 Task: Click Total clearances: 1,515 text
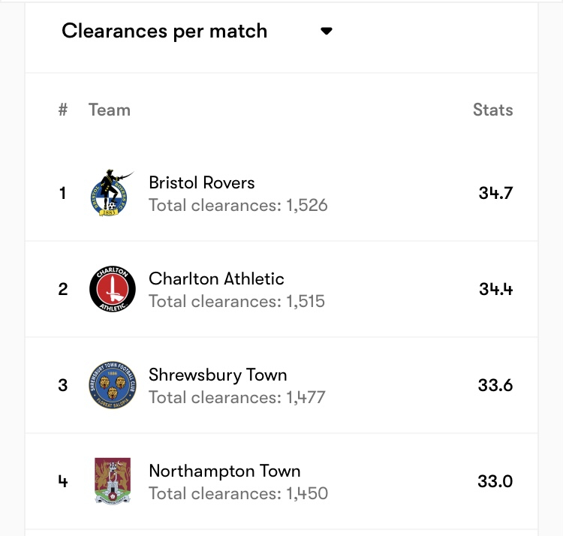(x=236, y=301)
